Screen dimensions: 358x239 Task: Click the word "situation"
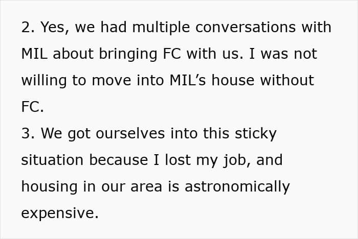point(53,160)
